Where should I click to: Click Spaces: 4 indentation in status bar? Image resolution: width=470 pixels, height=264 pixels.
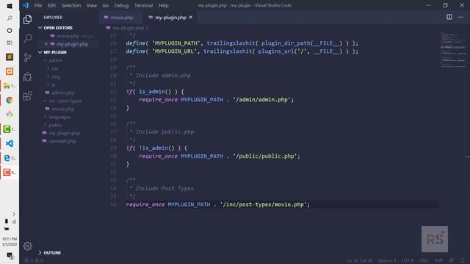387,261
